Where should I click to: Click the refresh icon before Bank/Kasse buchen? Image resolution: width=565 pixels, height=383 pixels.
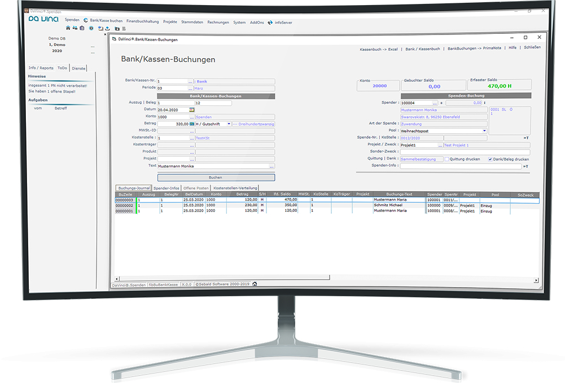pyautogui.click(x=85, y=20)
